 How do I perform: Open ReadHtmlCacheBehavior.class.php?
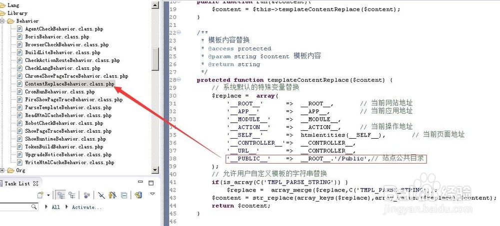[68, 115]
